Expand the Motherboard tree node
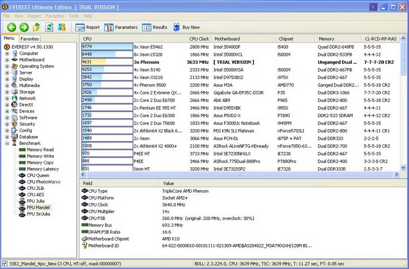Viewport: 409px width, 269px height. [x=7, y=60]
